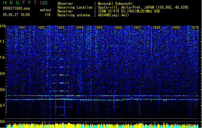202x128 pixels.
Task: Click the 0.7 frequency axis label
Action: tap(3, 106)
